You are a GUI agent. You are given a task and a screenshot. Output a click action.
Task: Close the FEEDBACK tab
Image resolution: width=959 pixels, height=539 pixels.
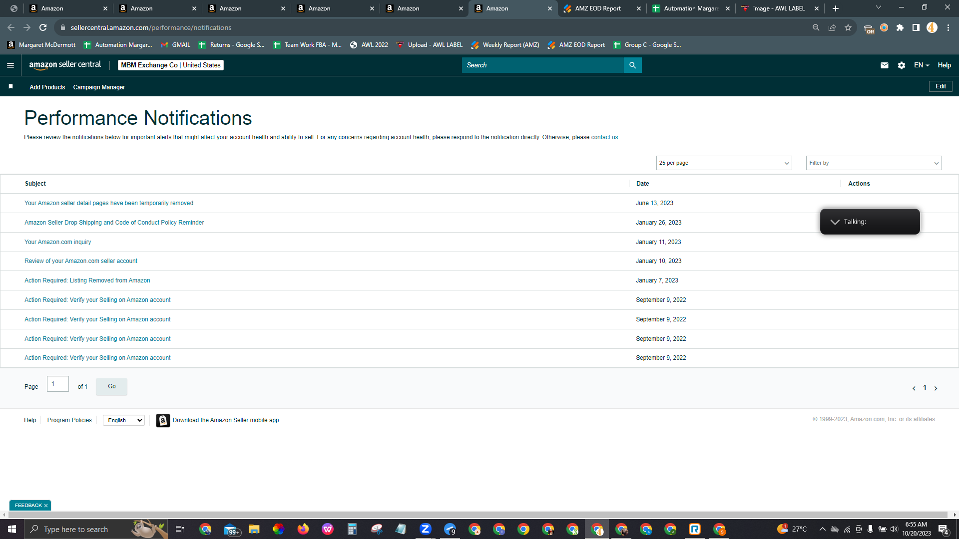(46, 506)
